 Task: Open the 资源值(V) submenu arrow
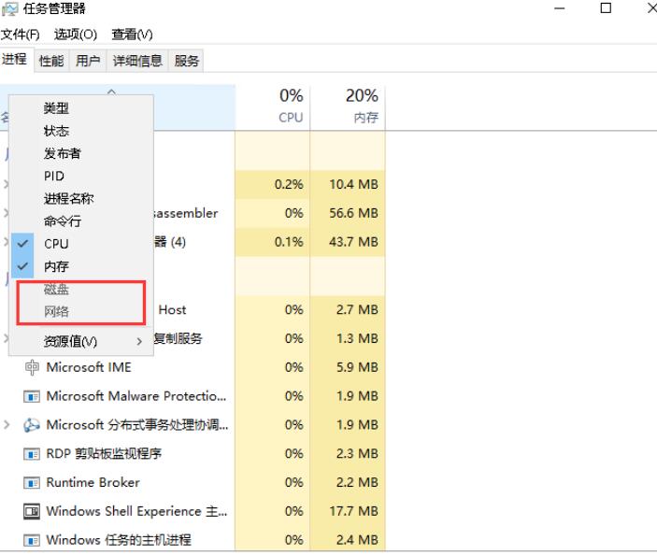pos(139,341)
